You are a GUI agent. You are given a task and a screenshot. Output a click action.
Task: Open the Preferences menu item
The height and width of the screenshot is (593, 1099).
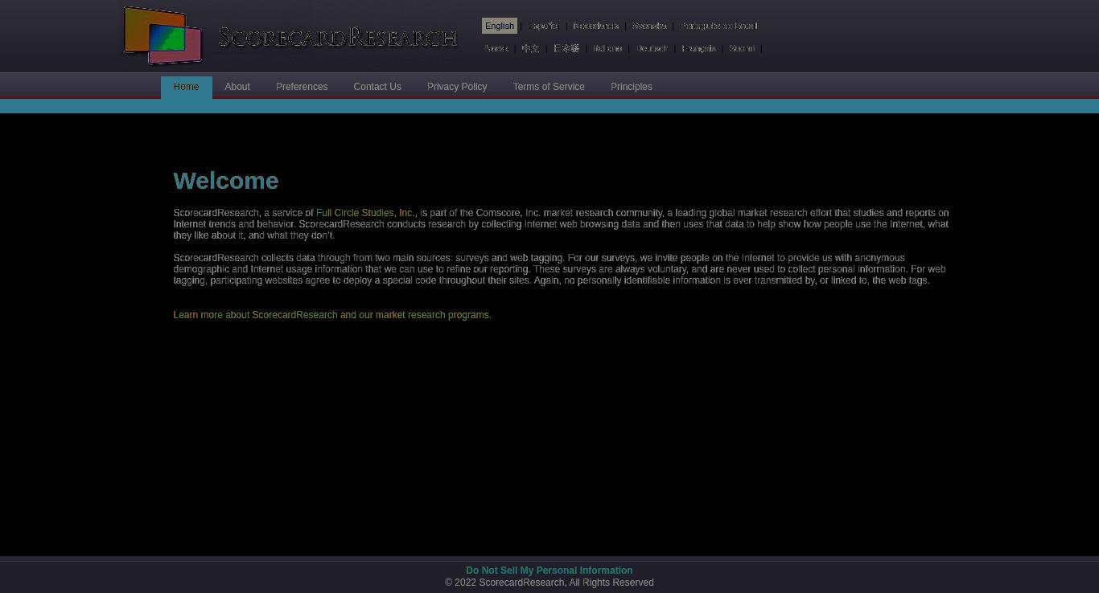(302, 87)
